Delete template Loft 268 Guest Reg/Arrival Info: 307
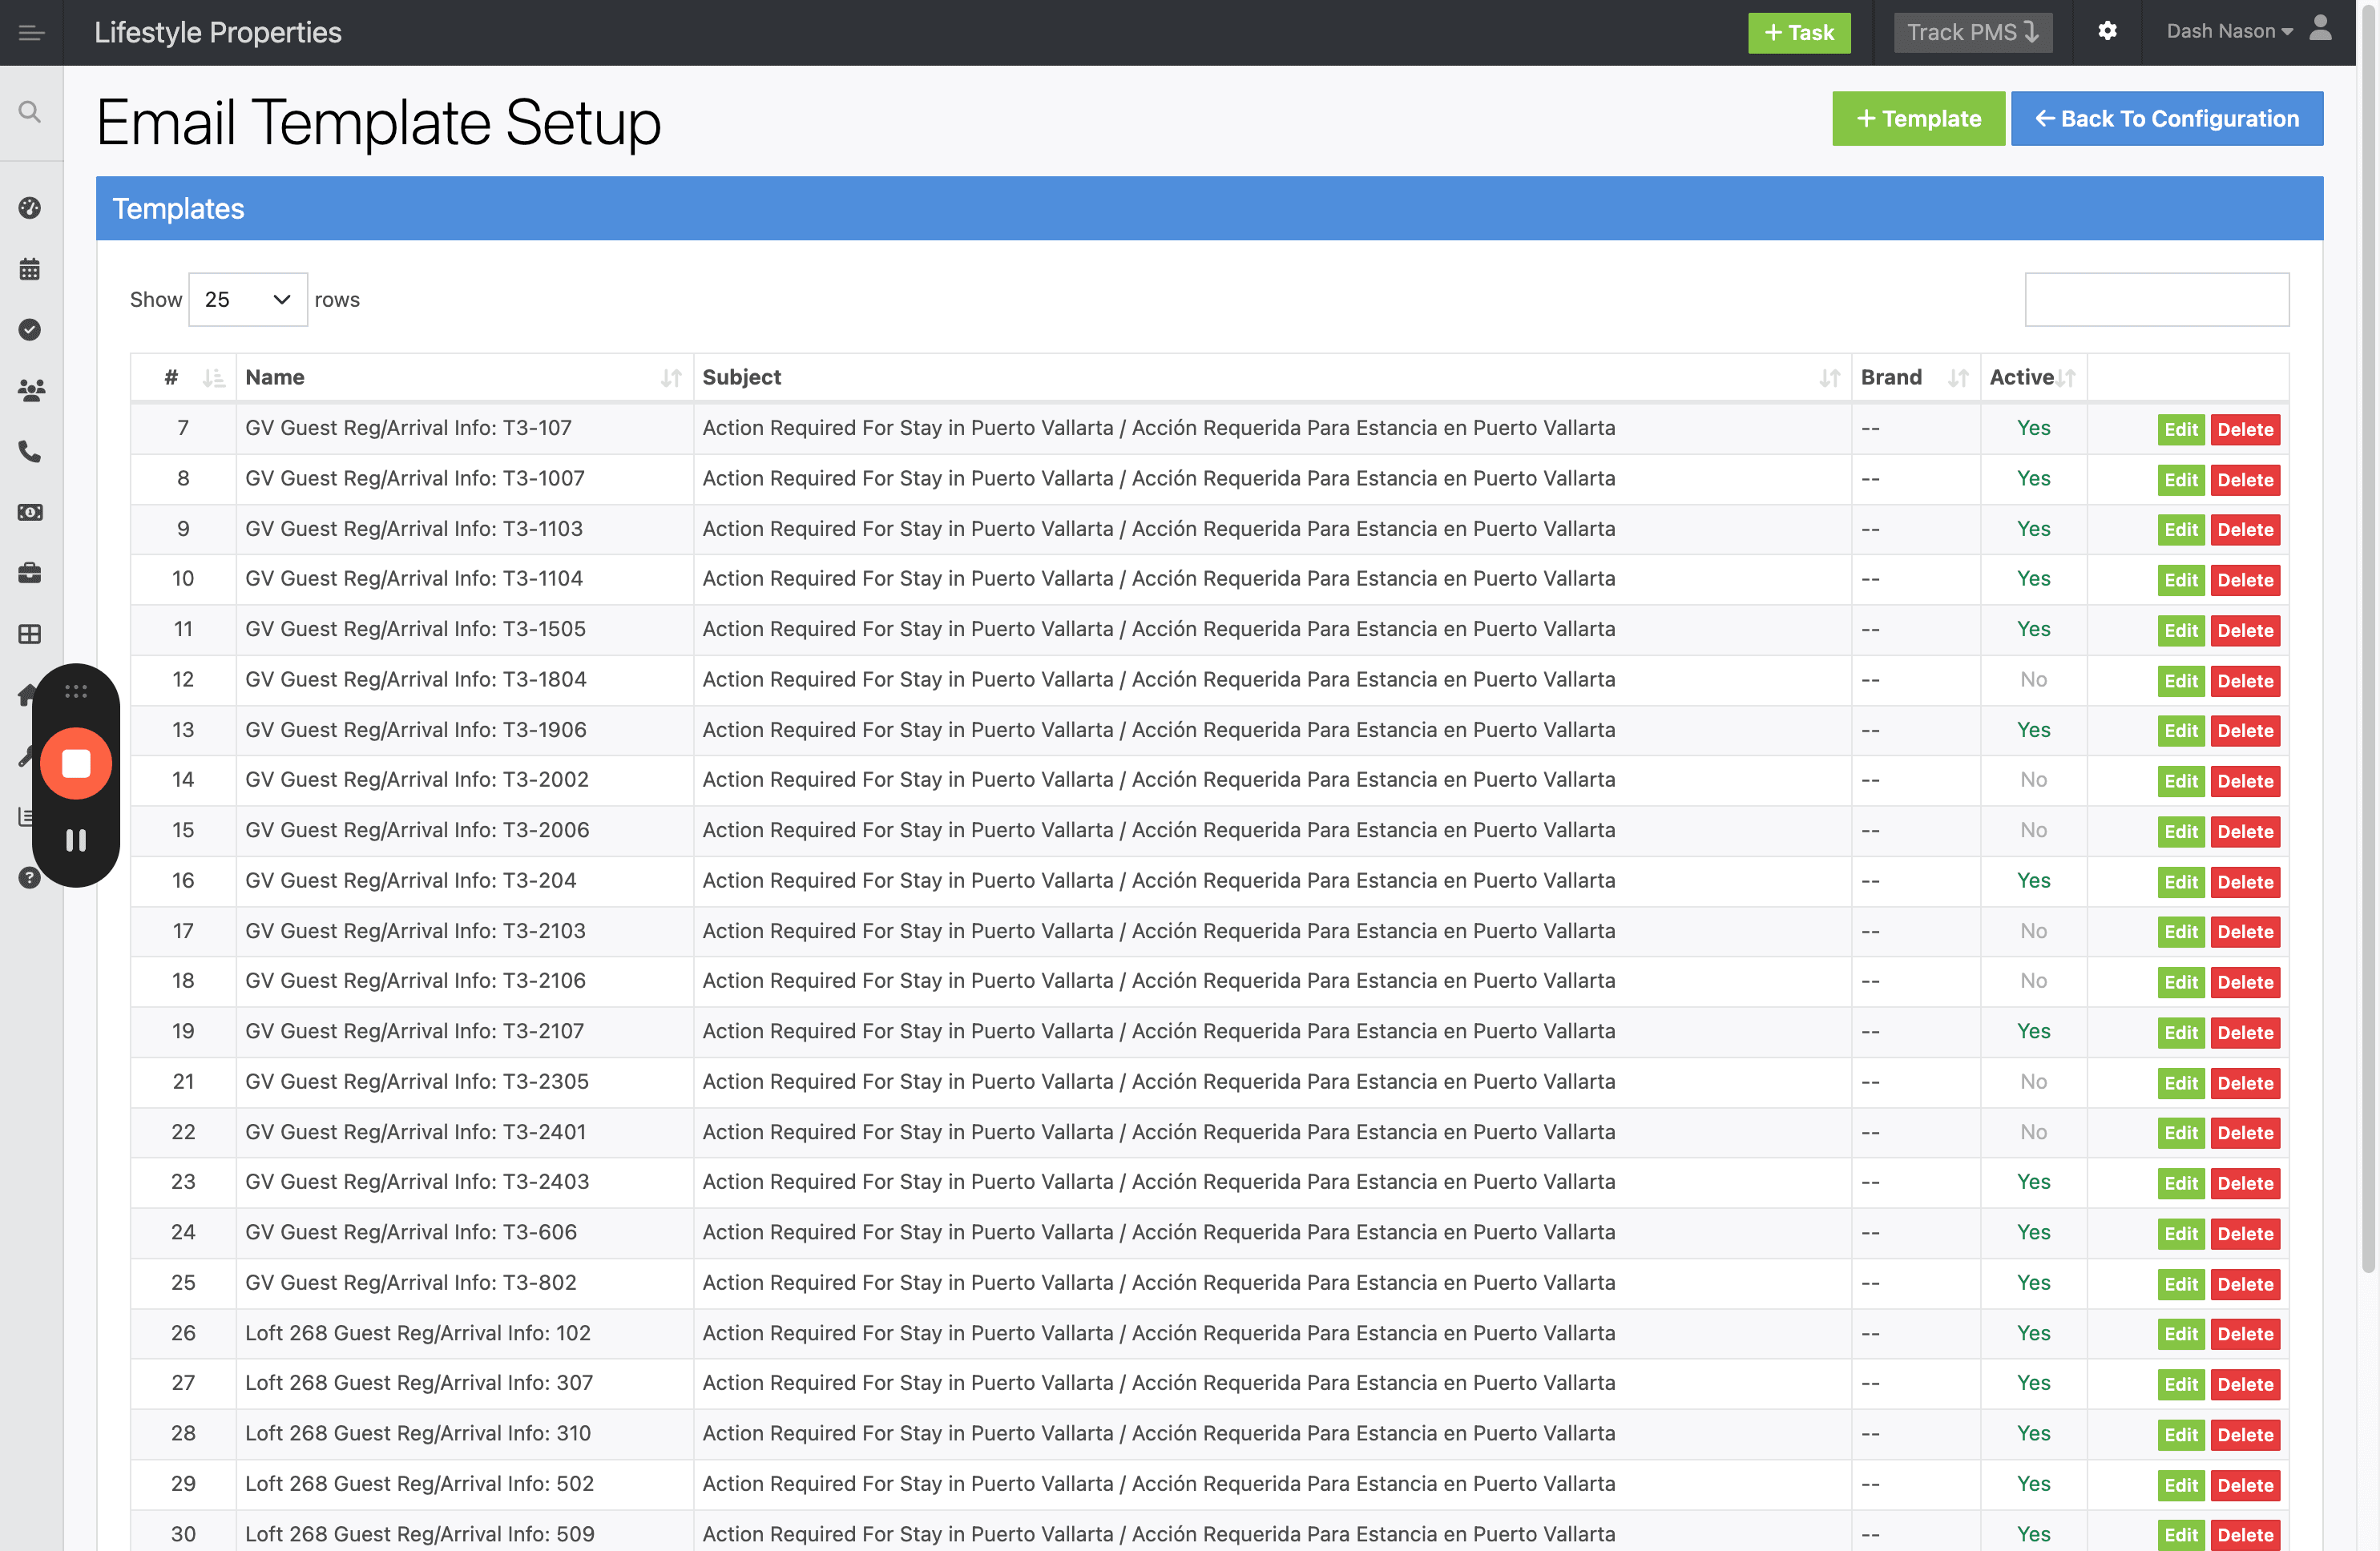2380x1551 pixels. [x=2244, y=1384]
